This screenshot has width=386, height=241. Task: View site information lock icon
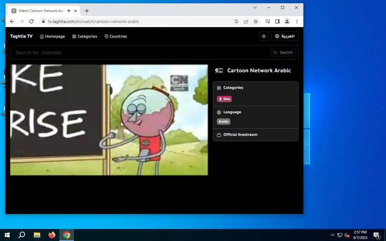(x=43, y=21)
